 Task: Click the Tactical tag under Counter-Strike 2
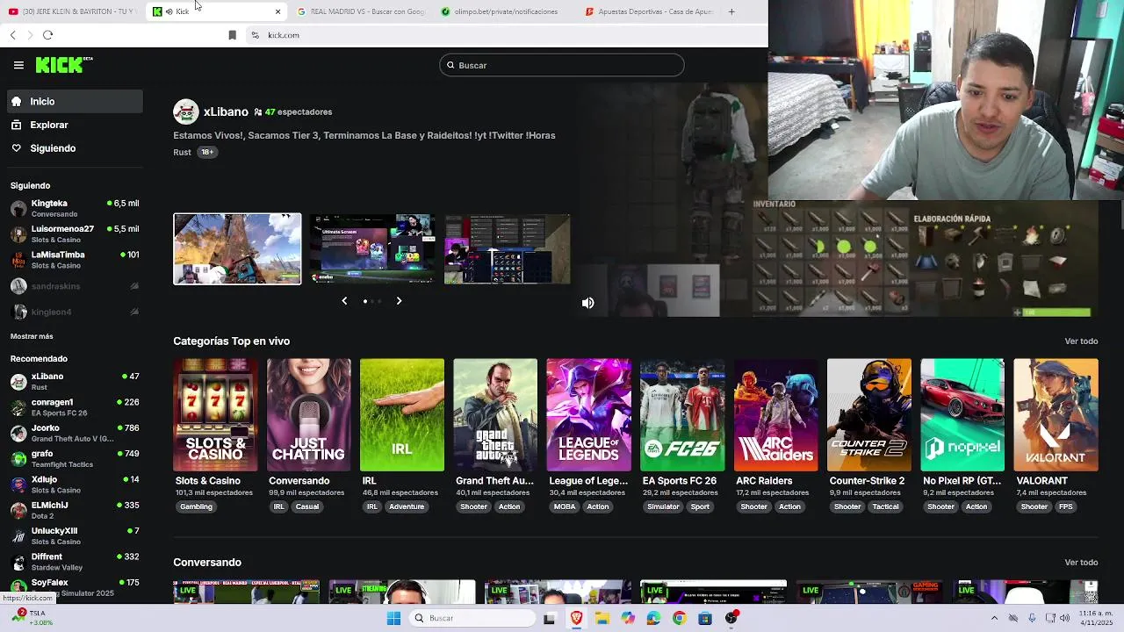pyautogui.click(x=885, y=506)
